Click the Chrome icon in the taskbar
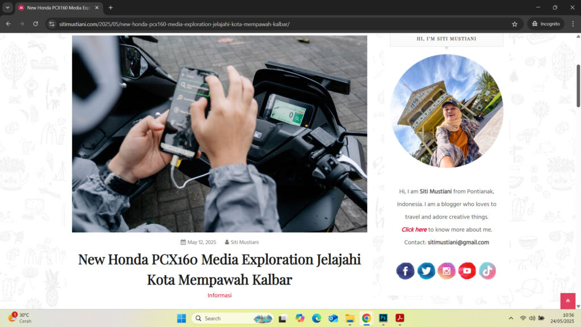The width and height of the screenshot is (581, 327). click(x=367, y=318)
